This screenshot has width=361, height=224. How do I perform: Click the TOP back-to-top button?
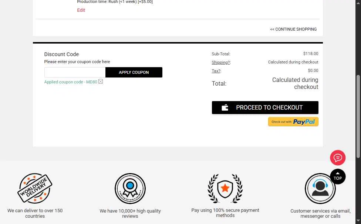point(338,177)
